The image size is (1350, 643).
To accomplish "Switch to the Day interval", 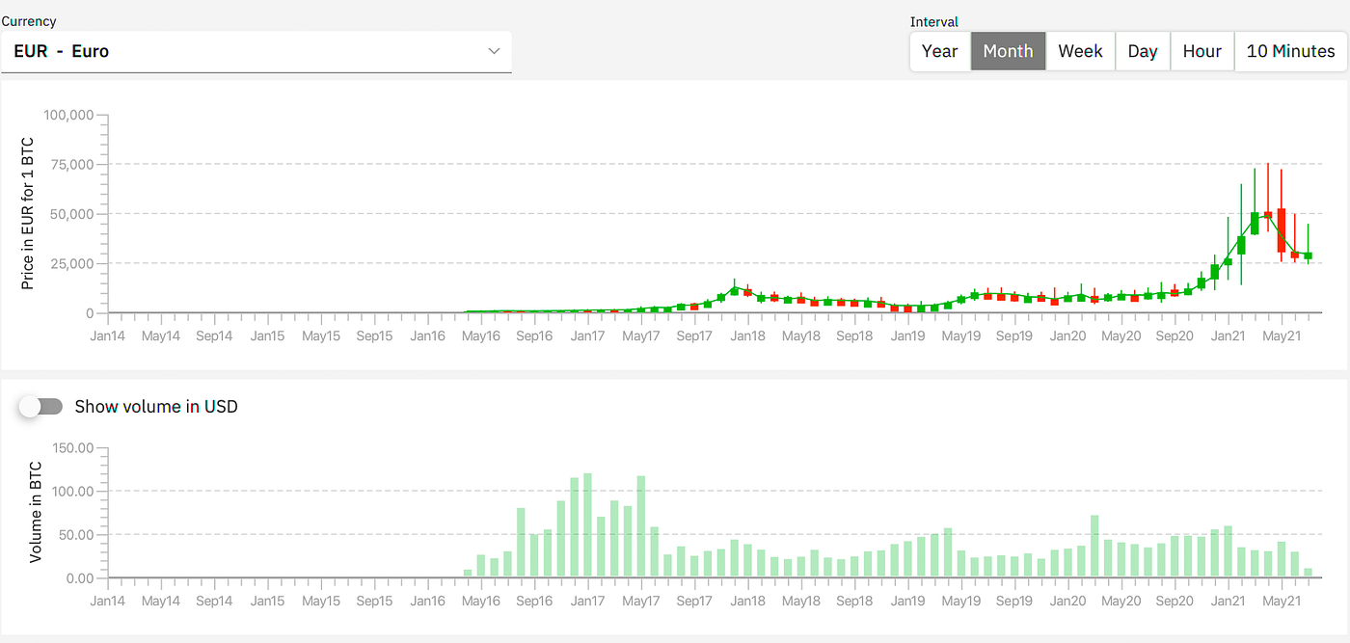I will coord(1143,51).
